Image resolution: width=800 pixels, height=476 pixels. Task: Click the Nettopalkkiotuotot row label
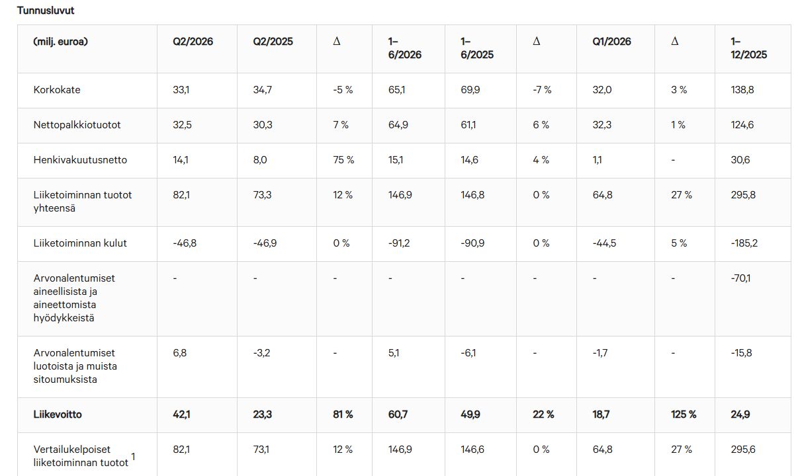[77, 125]
